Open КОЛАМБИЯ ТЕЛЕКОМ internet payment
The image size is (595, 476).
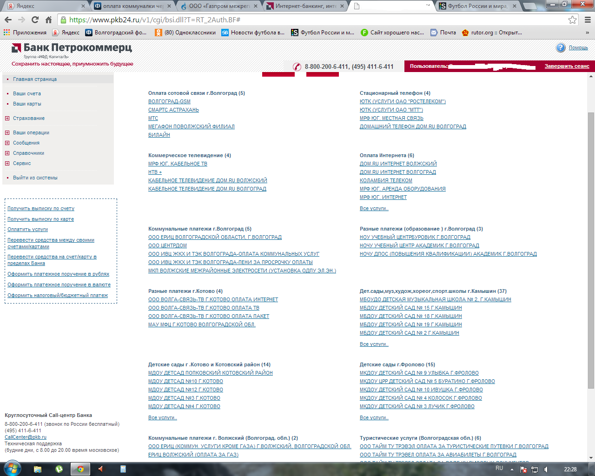coord(386,180)
